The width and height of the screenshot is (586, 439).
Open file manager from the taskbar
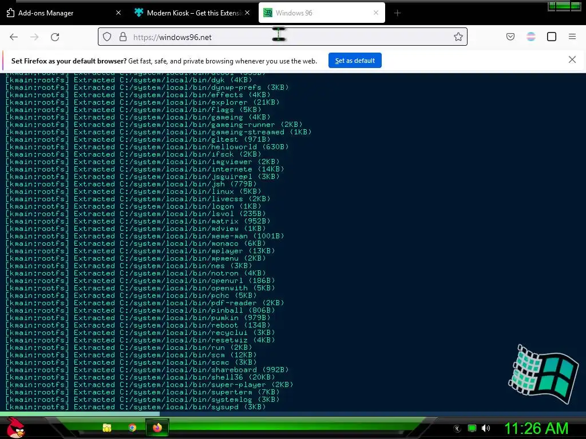(x=107, y=428)
